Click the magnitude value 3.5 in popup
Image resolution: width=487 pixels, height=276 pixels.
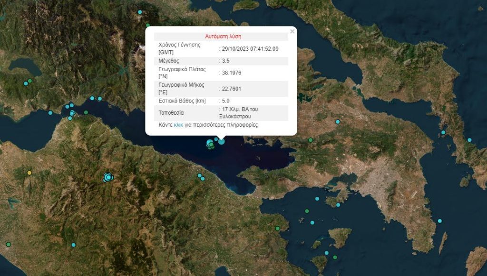tap(225, 61)
